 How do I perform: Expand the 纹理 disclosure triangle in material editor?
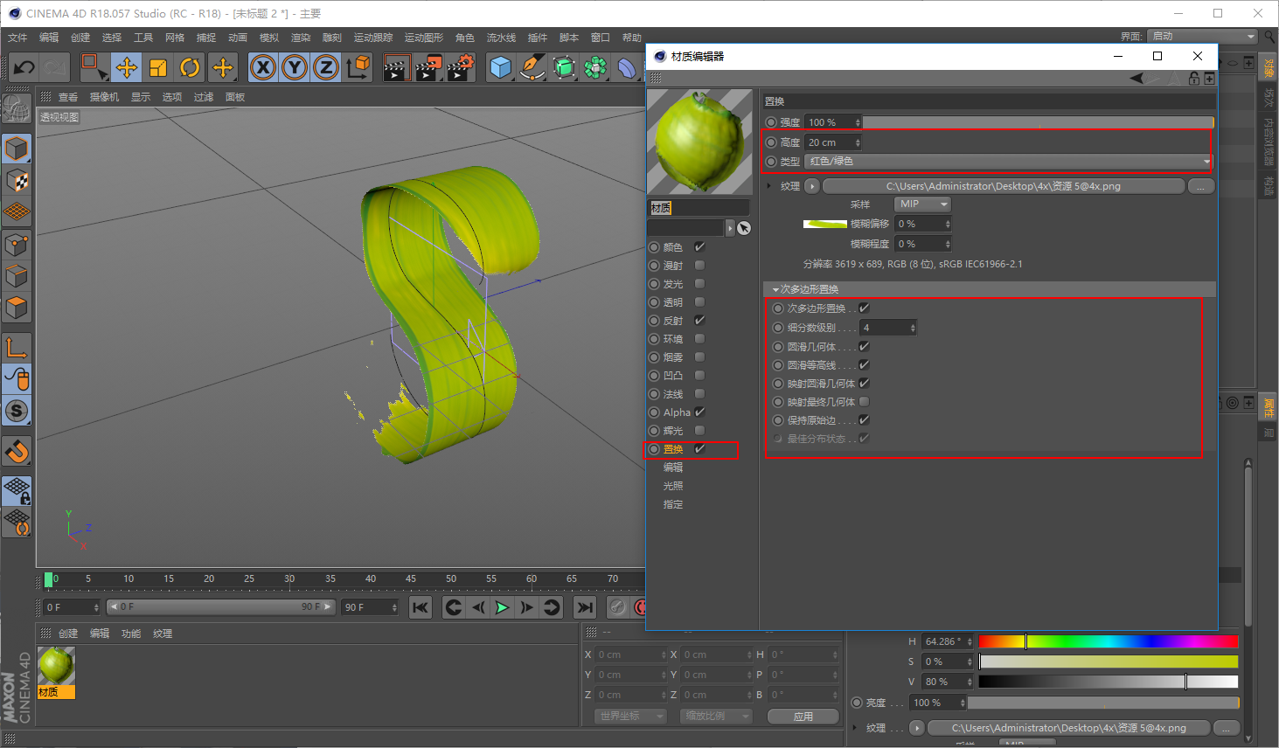point(769,186)
